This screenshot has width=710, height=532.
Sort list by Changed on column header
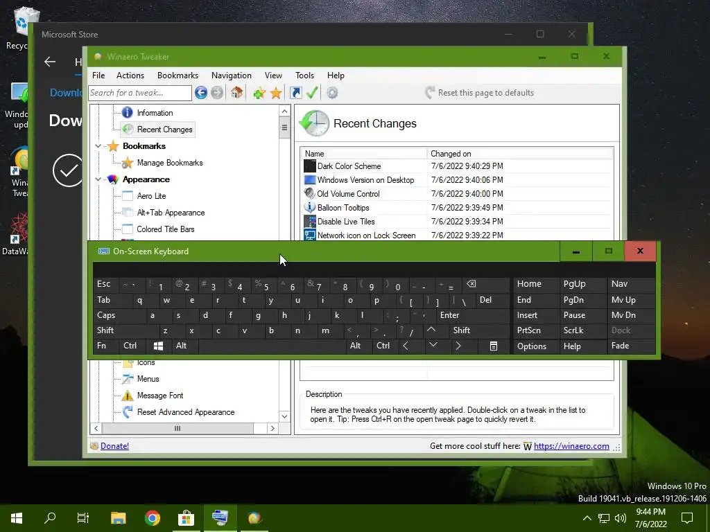pyautogui.click(x=520, y=154)
